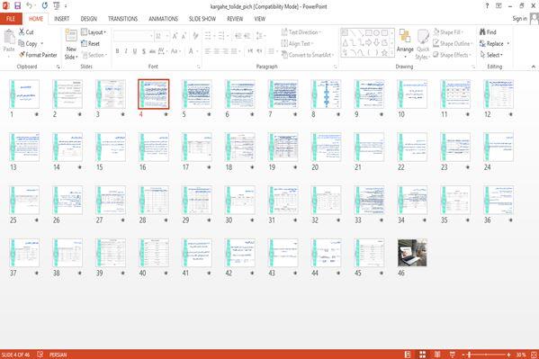Viewport: 539px width, 359px height.
Task: Click Reset in the Slides group
Action: pyautogui.click(x=90, y=44)
